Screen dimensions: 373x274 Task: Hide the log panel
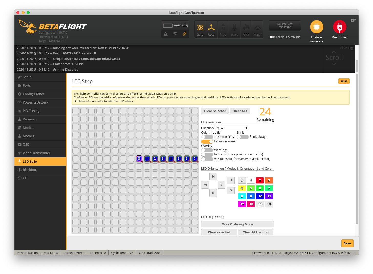pyautogui.click(x=347, y=48)
